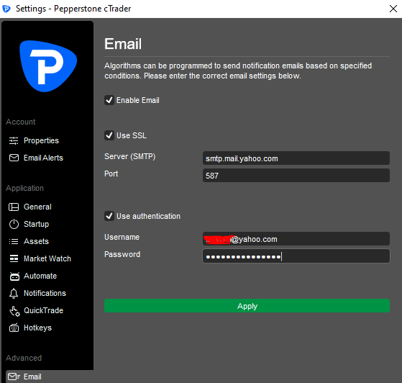Open General application settings
402x383 pixels.
[x=37, y=207]
